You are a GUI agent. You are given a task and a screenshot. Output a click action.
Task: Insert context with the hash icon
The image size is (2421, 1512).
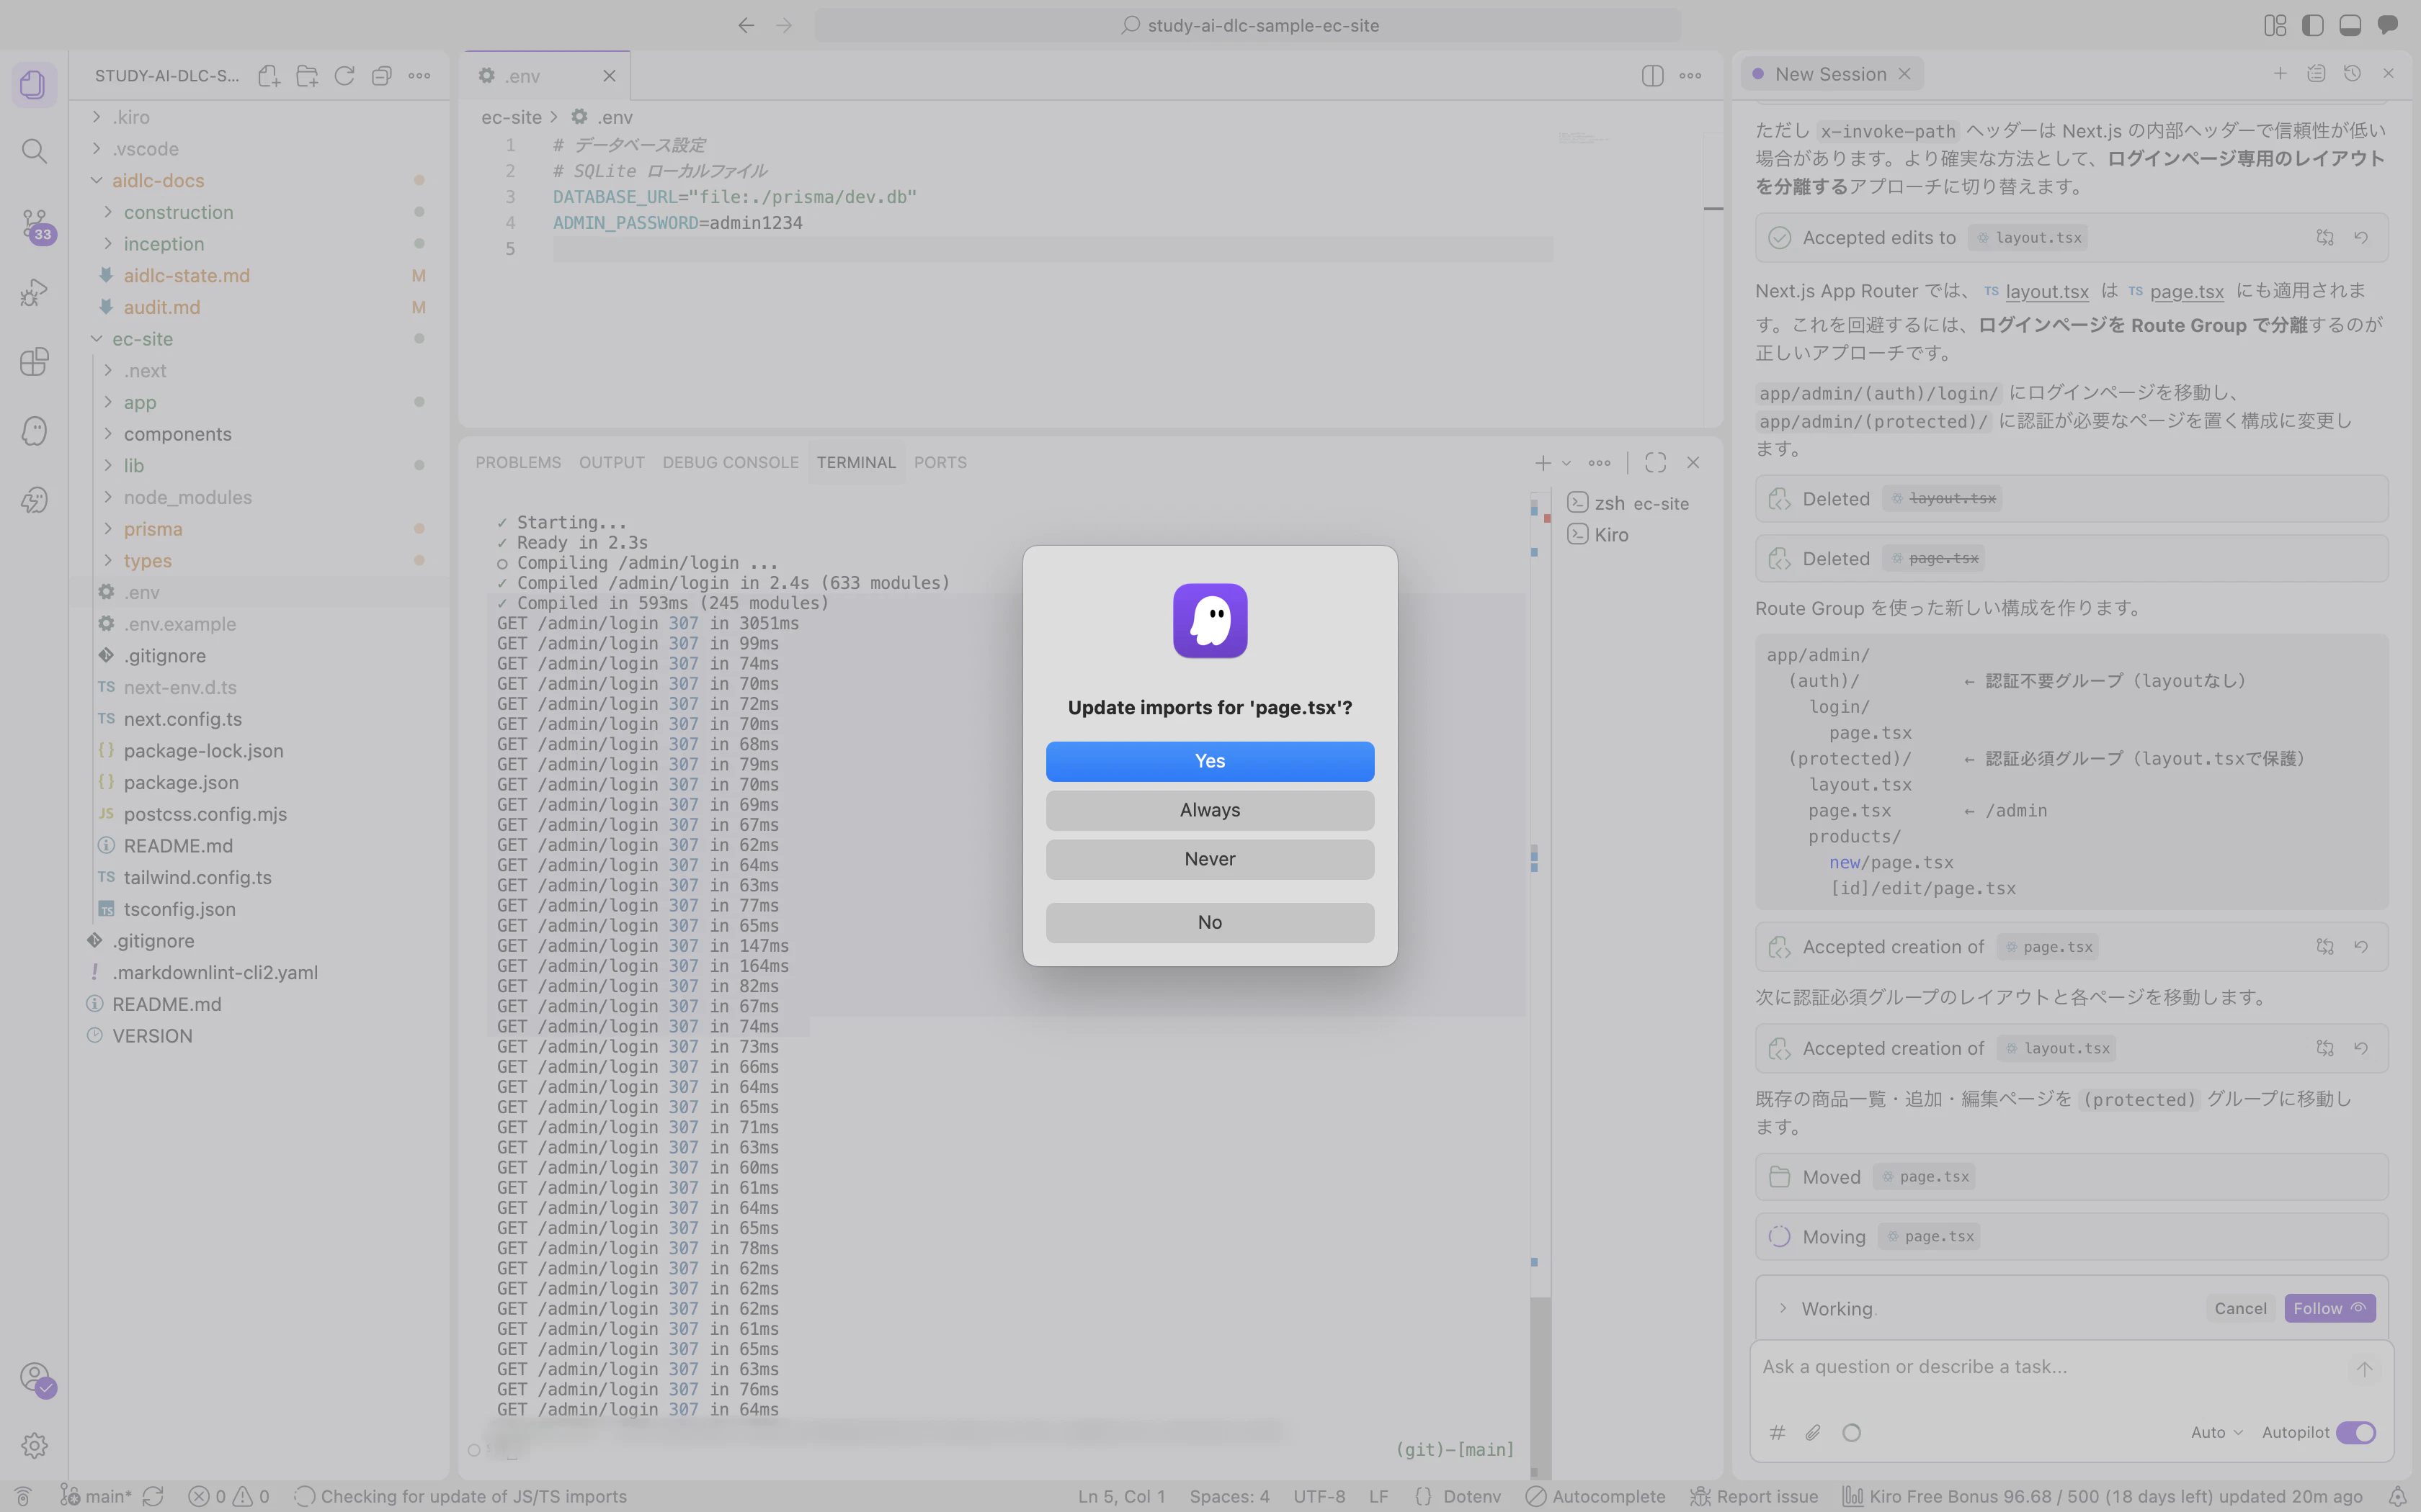tap(1777, 1432)
